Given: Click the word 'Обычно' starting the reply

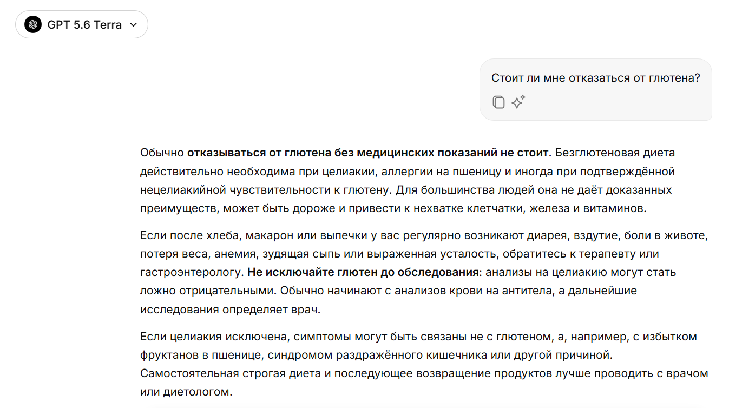Looking at the screenshot, I should pos(162,153).
